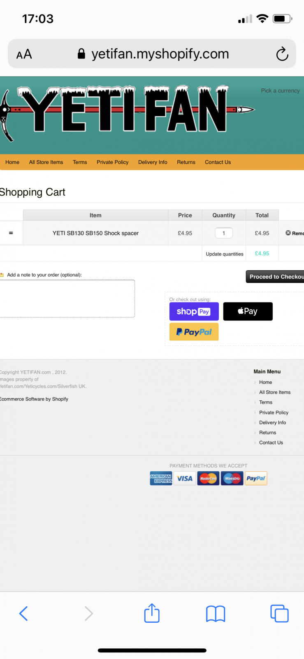This screenshot has height=659, width=304.
Task: Remove the shock spacer from cart
Action: [x=294, y=233]
